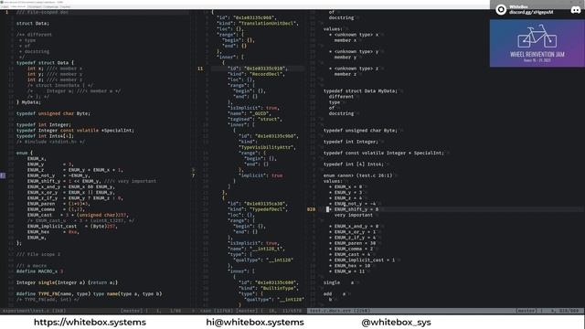Click 'typedef struct Data MyData;' in the right pane
This screenshot has height=329, width=585.
pyautogui.click(x=360, y=91)
